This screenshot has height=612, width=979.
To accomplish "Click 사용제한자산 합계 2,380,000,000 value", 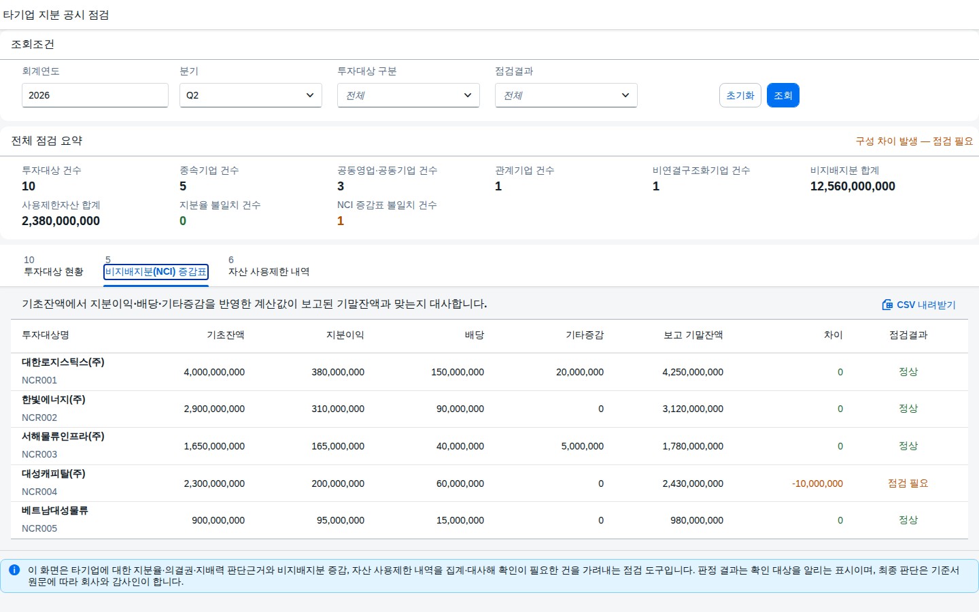I will click(x=61, y=221).
